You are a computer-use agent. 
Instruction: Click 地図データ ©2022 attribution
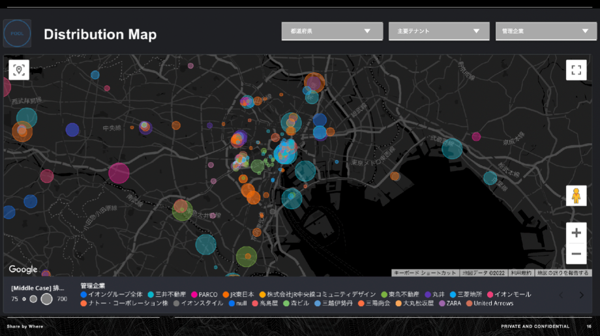(484, 273)
